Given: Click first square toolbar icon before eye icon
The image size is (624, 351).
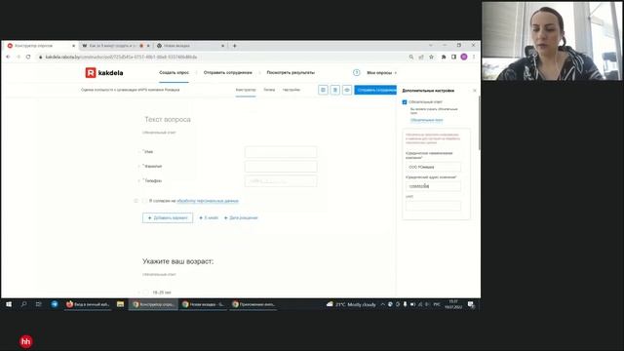Looking at the screenshot, I should click(x=323, y=90).
